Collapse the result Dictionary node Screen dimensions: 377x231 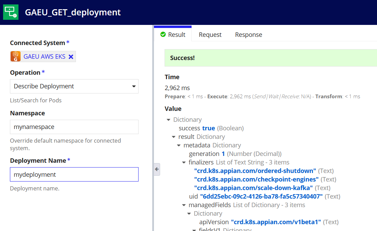(173, 137)
